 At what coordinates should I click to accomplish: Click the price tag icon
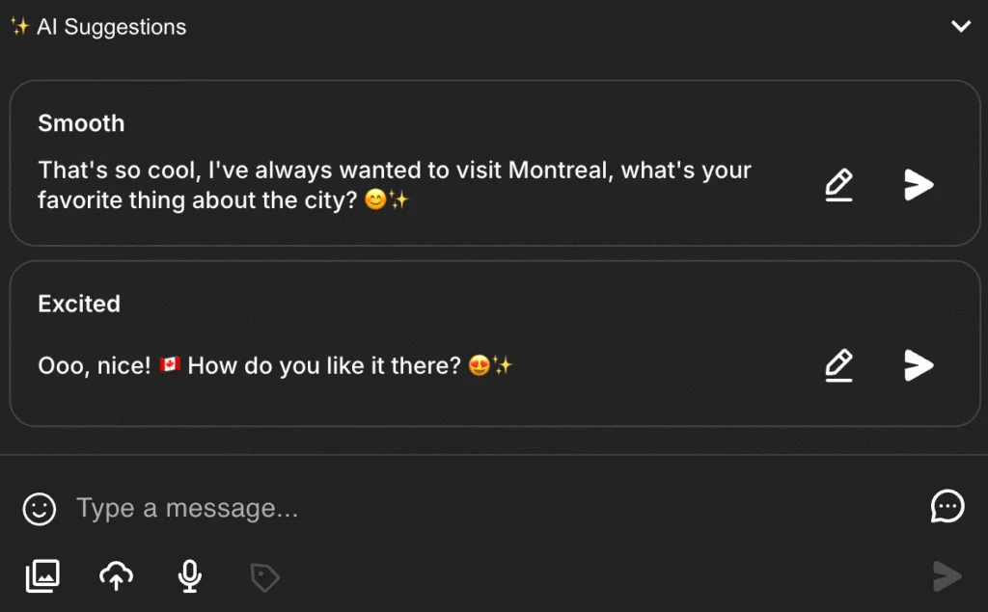264,577
